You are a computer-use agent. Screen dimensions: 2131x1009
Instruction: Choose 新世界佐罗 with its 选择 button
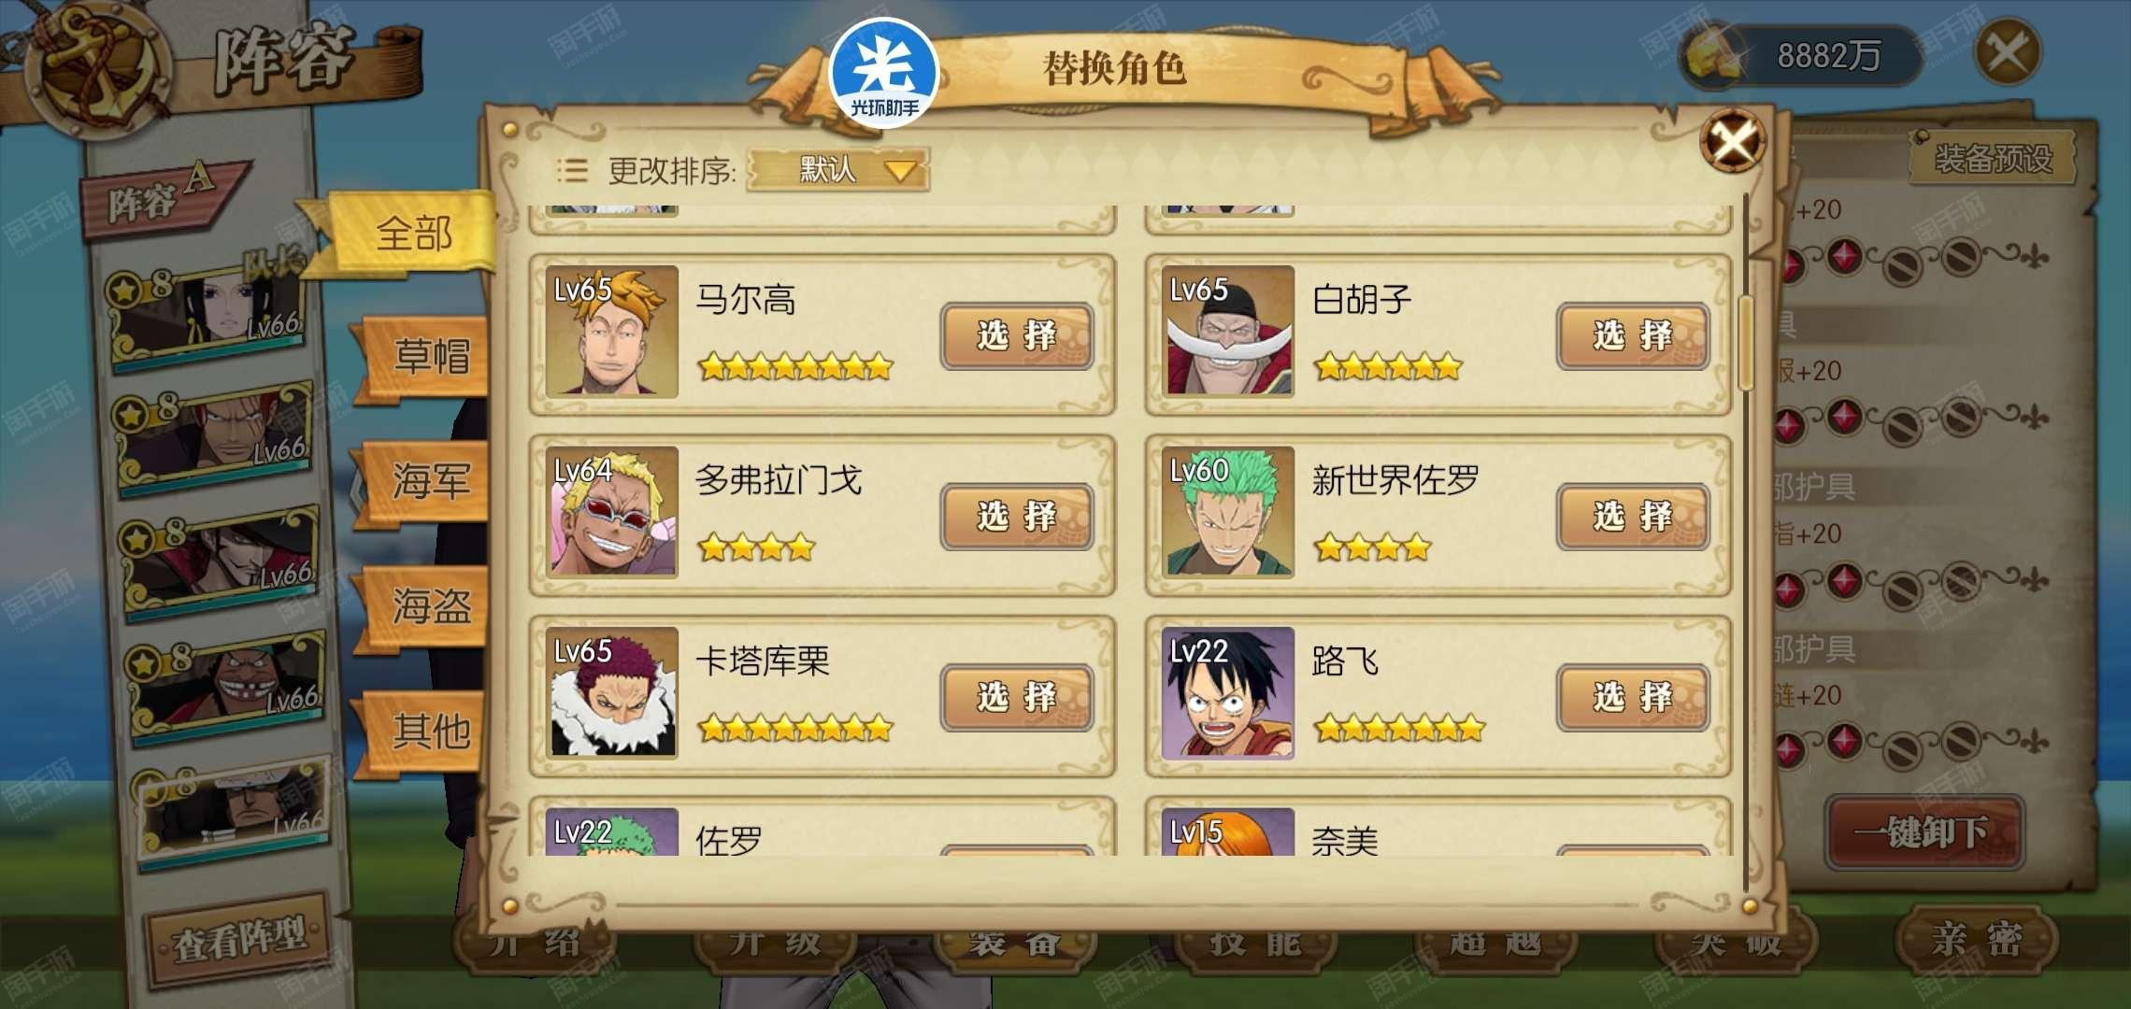pos(1633,516)
